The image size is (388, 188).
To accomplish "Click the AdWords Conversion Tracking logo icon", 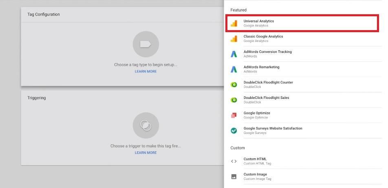I will [234, 54].
